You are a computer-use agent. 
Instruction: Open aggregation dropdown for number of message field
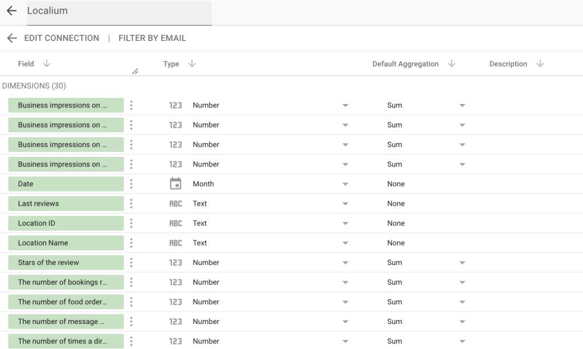coord(462,322)
